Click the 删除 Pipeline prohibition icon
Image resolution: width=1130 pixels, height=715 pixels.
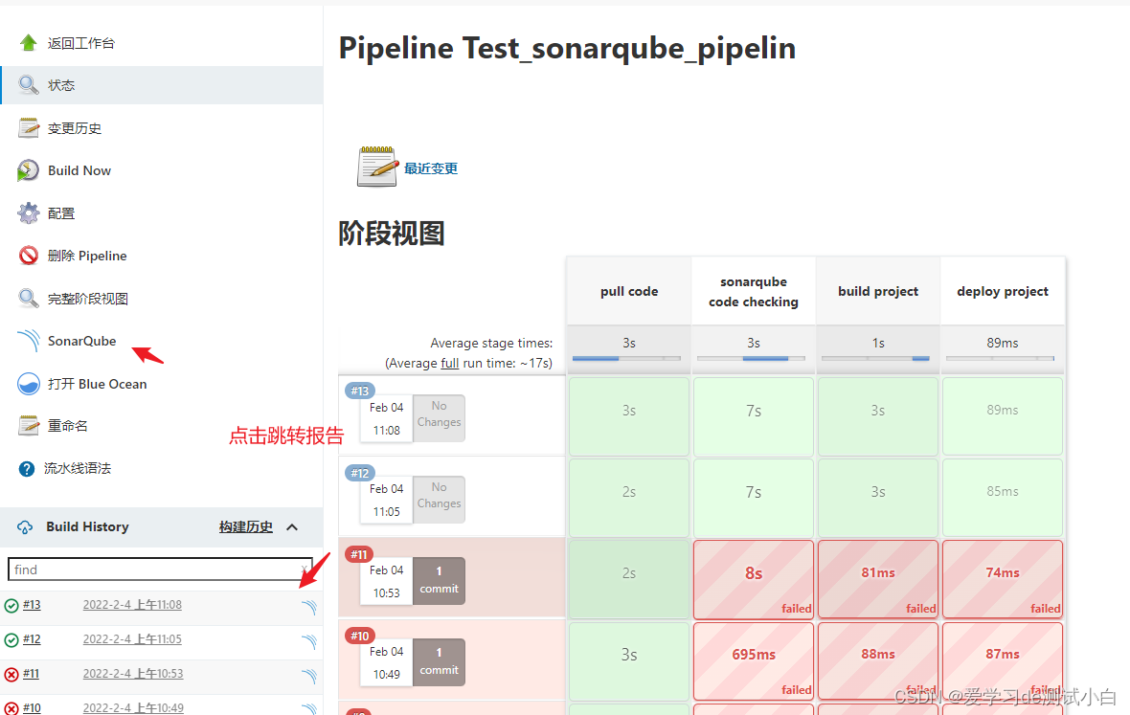point(29,256)
